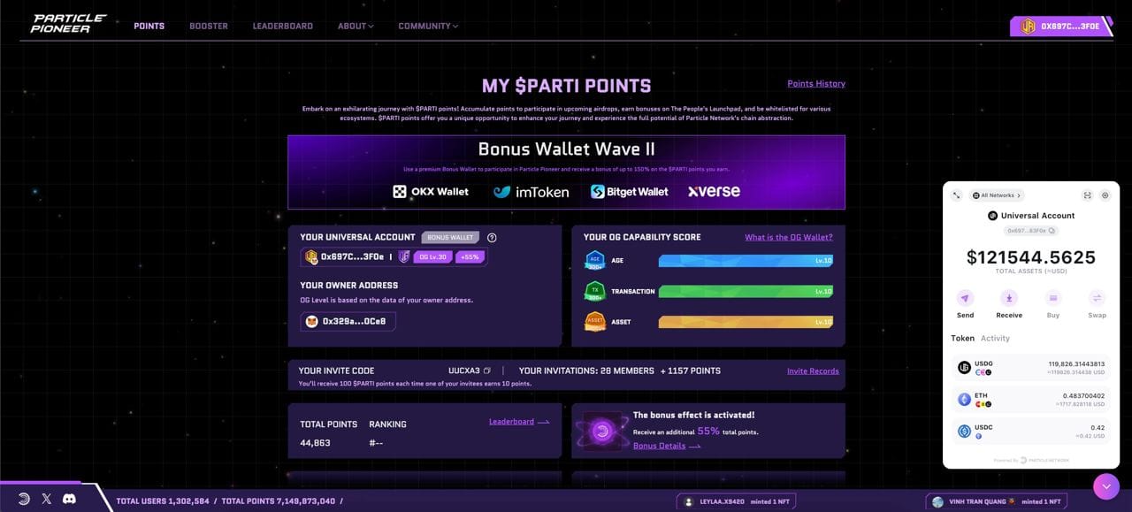Click the Particle Pioneer logo
The image size is (1132, 512).
[68, 24]
